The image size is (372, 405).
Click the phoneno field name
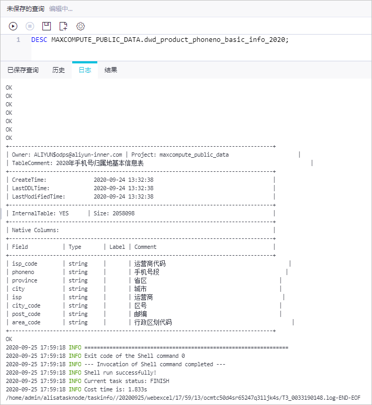(x=23, y=272)
